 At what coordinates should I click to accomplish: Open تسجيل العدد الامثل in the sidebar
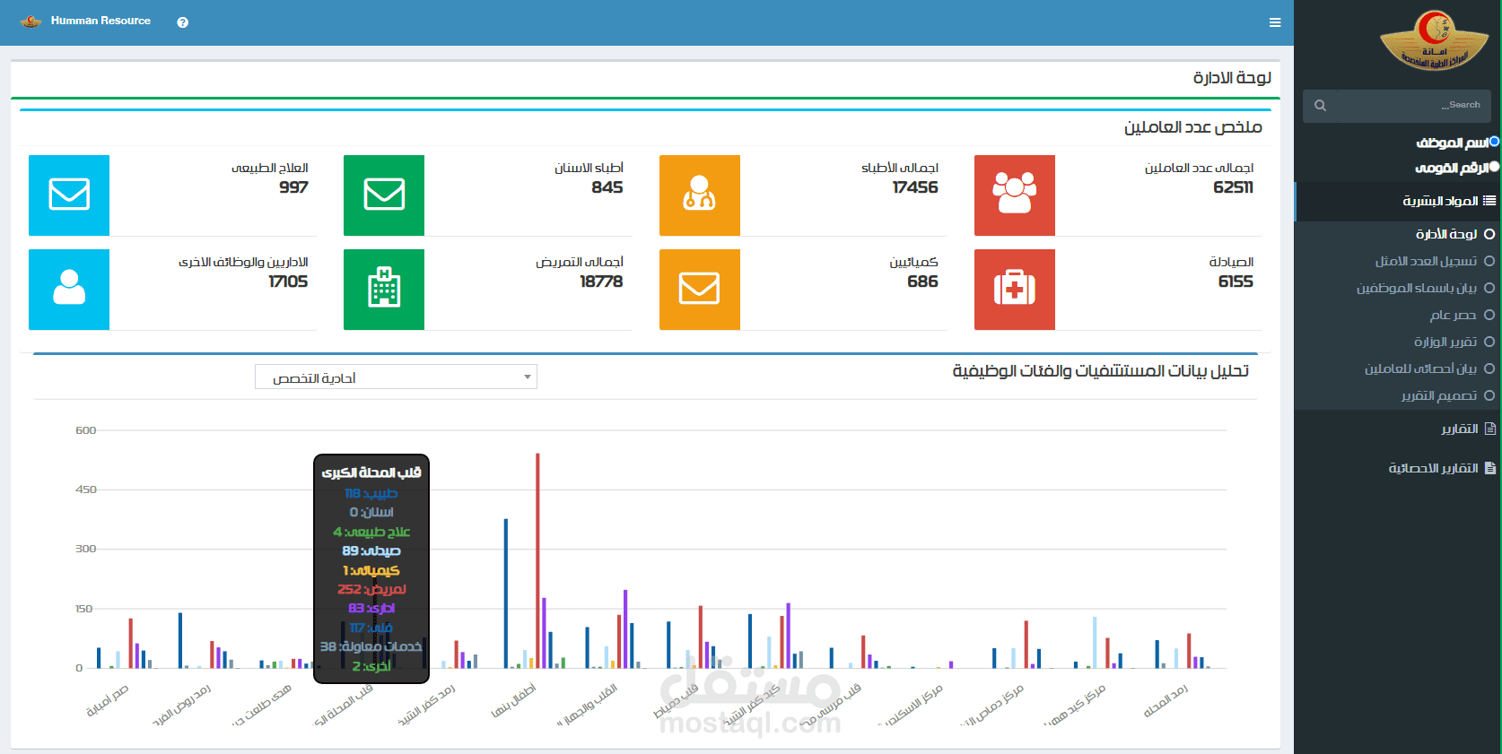(x=1426, y=261)
